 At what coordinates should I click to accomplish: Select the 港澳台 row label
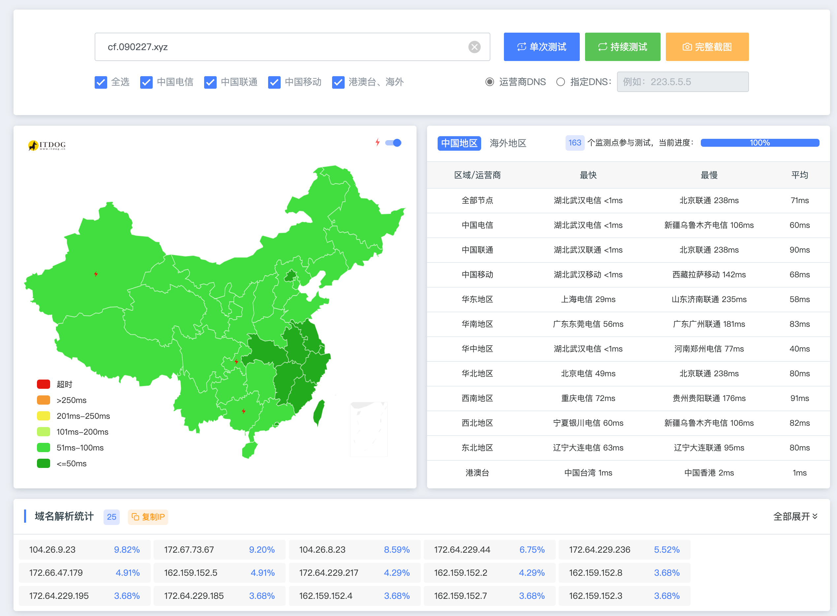click(477, 473)
